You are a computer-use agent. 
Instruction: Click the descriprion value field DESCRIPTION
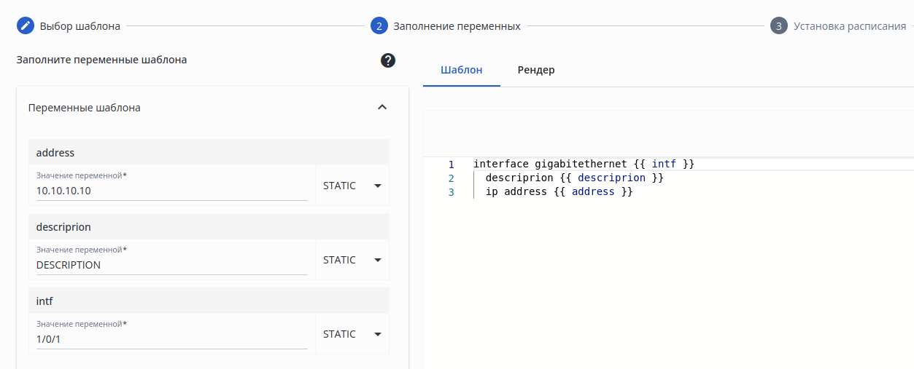click(x=171, y=265)
